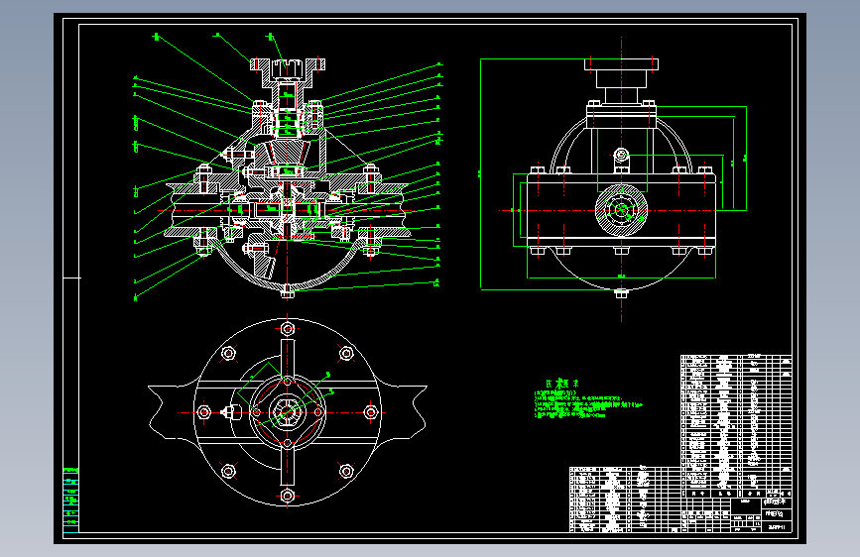The width and height of the screenshot is (860, 557).
Task: Click the drain plug at section view bottom
Action: (288, 293)
